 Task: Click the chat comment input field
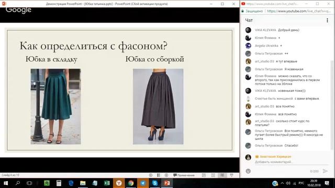coord(292,162)
